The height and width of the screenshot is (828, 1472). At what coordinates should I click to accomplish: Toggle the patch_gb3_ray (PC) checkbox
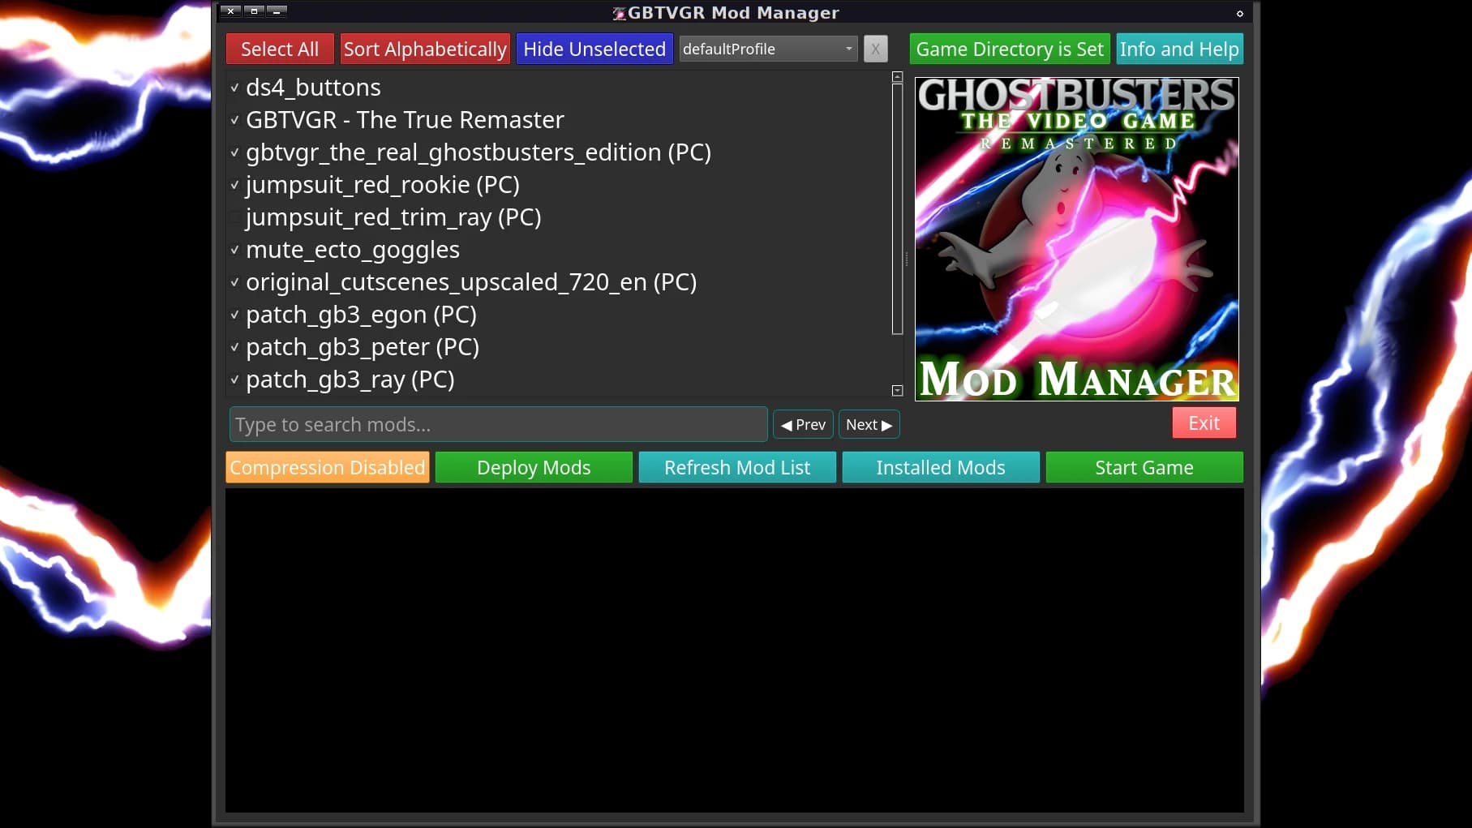[234, 380]
